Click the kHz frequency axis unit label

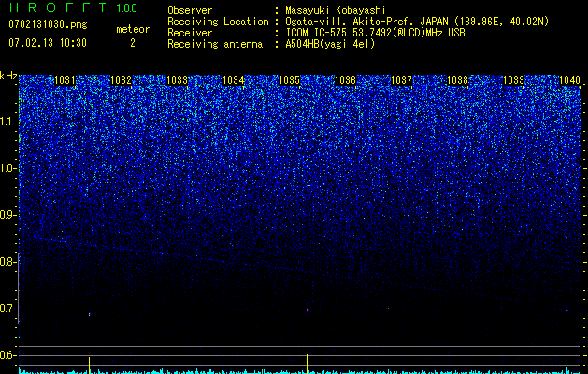click(8, 76)
